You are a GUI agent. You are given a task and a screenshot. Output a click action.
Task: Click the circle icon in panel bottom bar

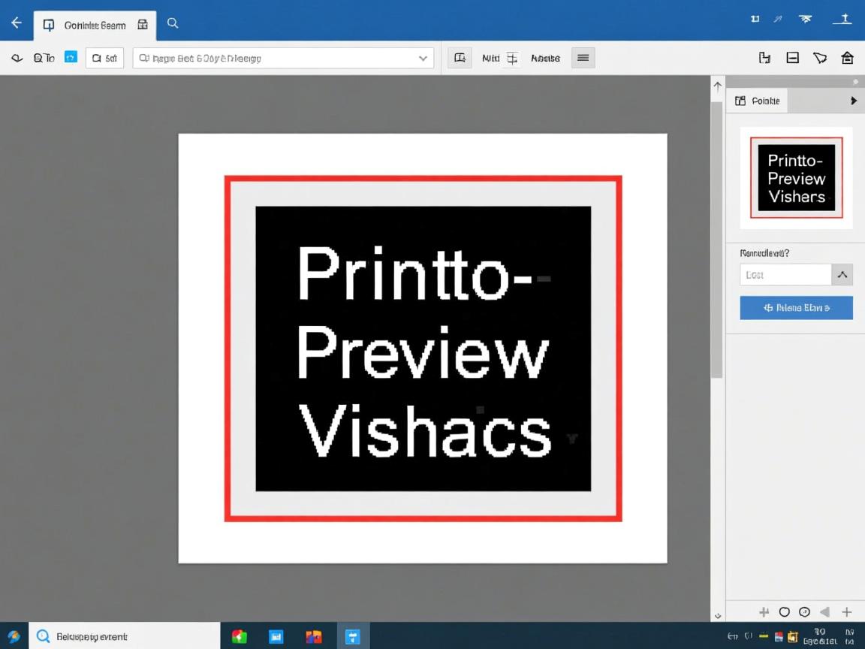(x=785, y=612)
